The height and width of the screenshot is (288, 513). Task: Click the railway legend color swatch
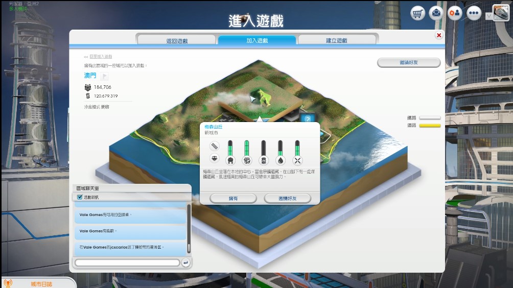click(x=430, y=117)
